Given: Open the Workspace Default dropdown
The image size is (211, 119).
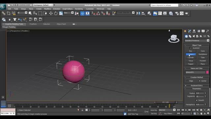Looking at the screenshot, I should pos(43,5).
